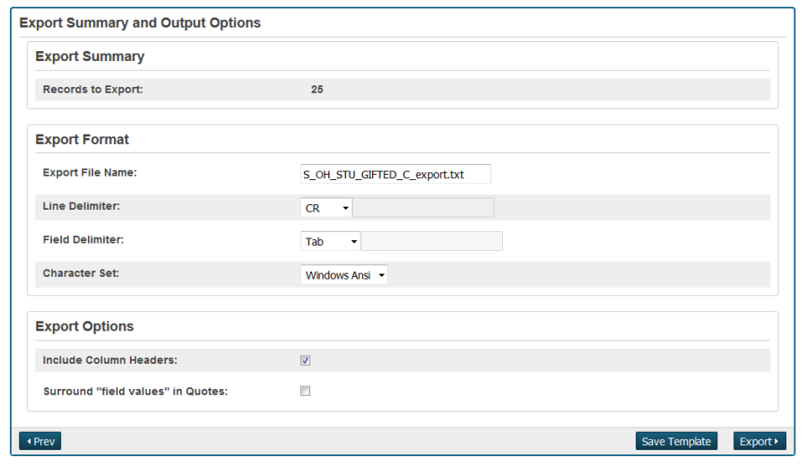The height and width of the screenshot is (466, 807).
Task: Click the Export Summary and Output Options title
Action: click(x=140, y=22)
